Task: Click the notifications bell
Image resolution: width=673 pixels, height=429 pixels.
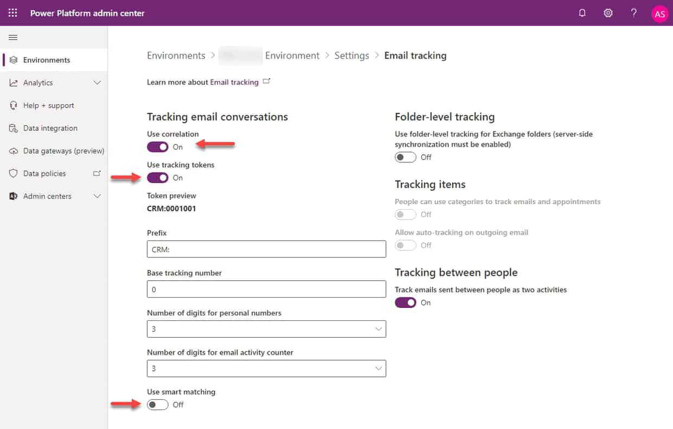Action: 582,12
